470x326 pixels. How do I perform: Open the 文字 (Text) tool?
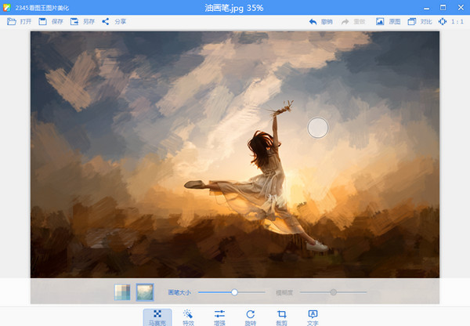[x=313, y=317]
